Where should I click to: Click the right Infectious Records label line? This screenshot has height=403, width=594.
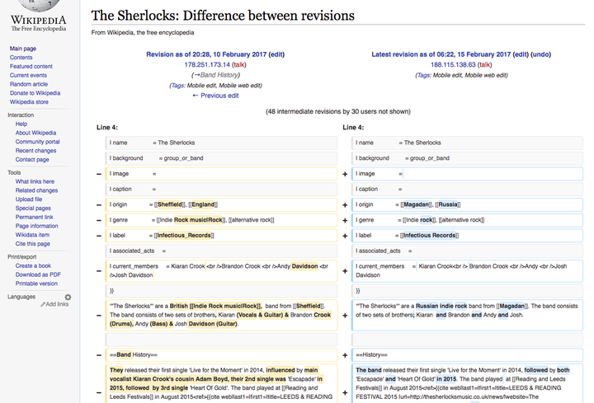pyautogui.click(x=467, y=236)
